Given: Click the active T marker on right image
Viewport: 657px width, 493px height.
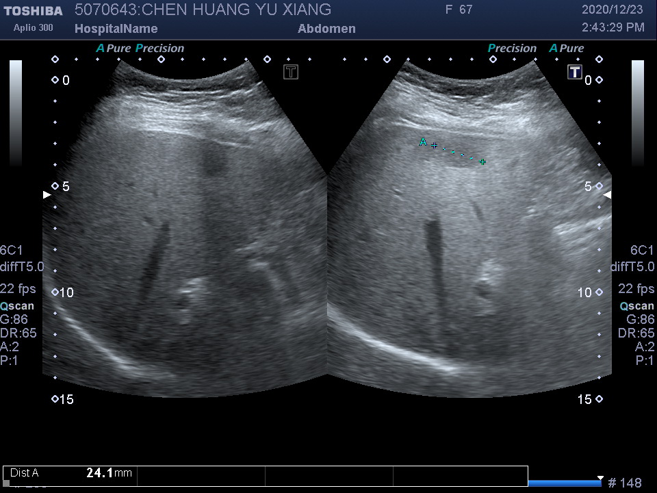Looking at the screenshot, I should (575, 72).
